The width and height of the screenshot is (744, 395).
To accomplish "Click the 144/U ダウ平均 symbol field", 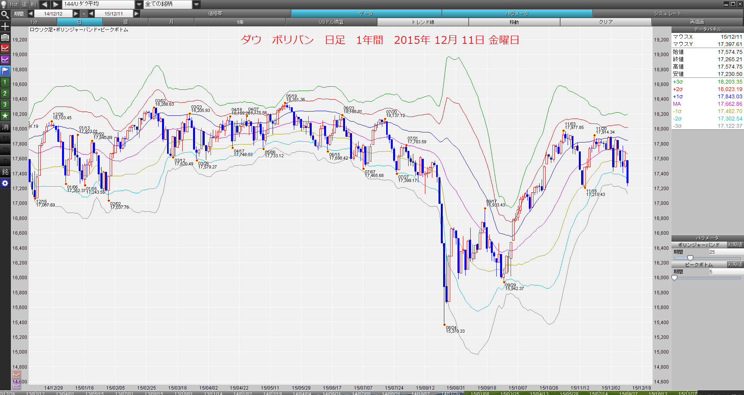I will click(x=98, y=4).
